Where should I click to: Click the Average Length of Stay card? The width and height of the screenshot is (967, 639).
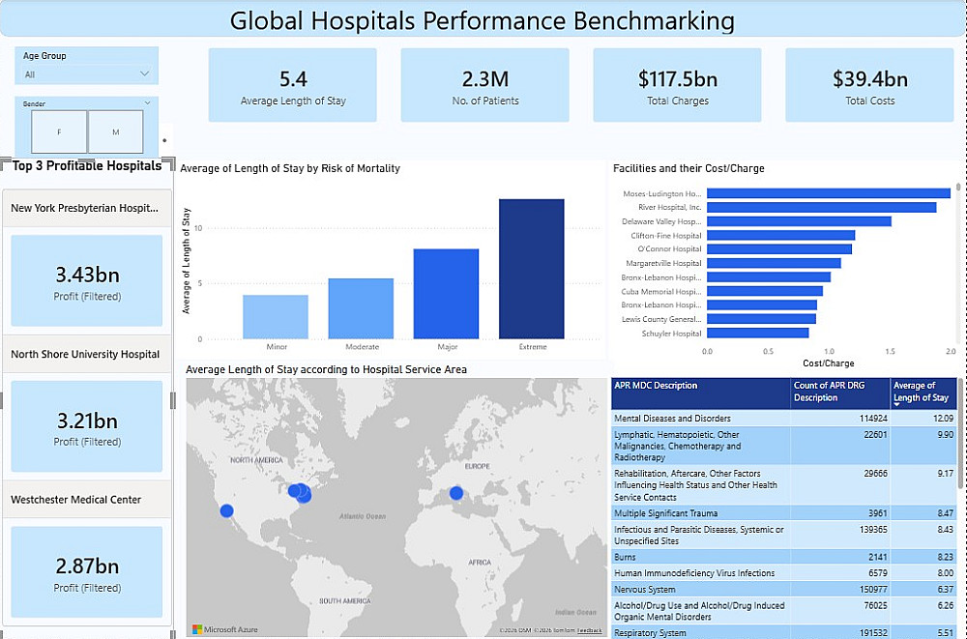coord(292,85)
